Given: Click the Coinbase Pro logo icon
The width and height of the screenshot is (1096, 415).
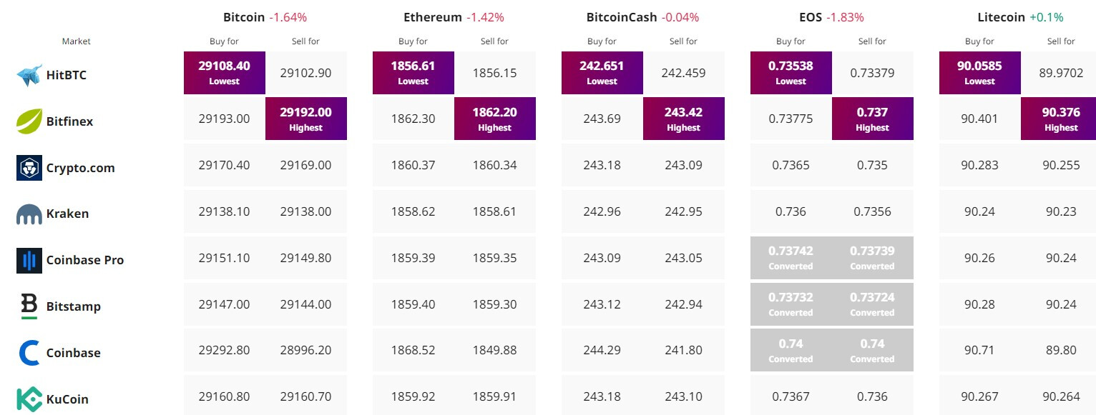Looking at the screenshot, I should (29, 260).
